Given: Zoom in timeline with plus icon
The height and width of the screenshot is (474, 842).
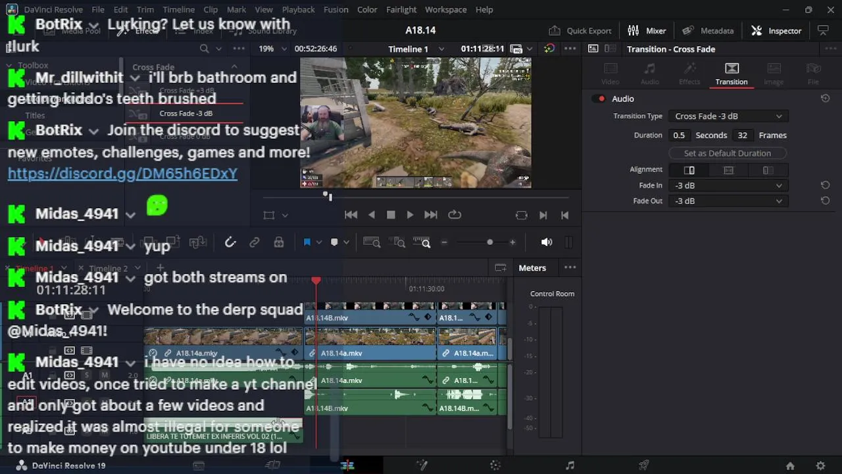Looking at the screenshot, I should point(512,242).
